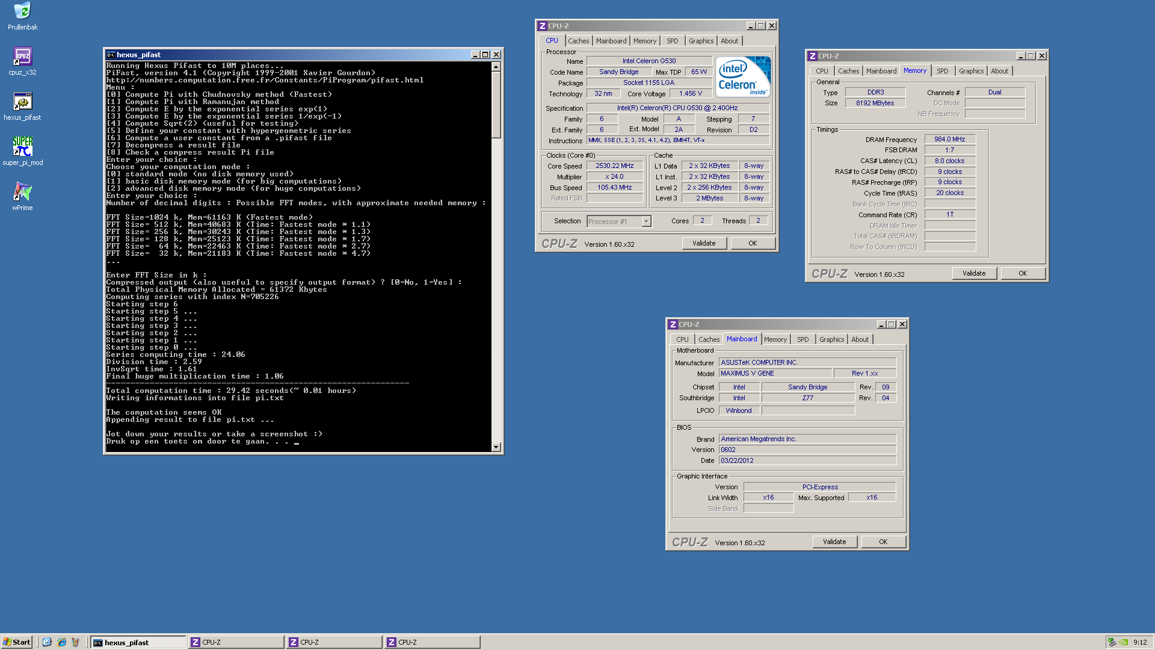The image size is (1155, 650).
Task: Click the MAXIMUS V GENE model field
Action: [775, 373]
